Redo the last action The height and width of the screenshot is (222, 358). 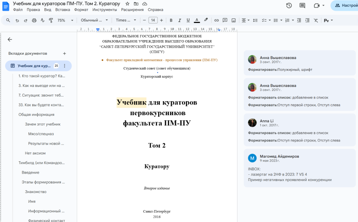coord(25,20)
